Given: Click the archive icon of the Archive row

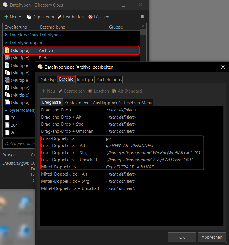Looking at the screenshot, I should pos(7,50).
